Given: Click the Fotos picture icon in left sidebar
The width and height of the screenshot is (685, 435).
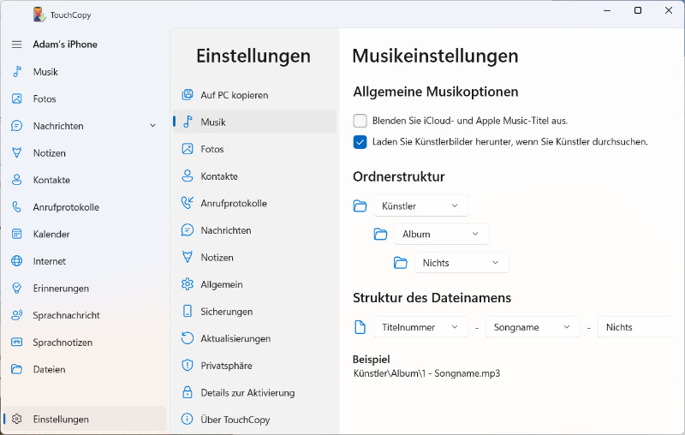Looking at the screenshot, I should (x=16, y=98).
